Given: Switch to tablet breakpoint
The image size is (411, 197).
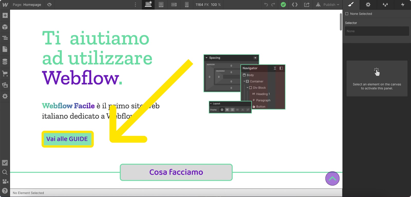Looking at the screenshot, I should coord(161,5).
